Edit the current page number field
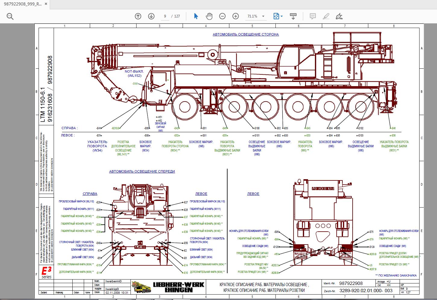Screen dimensions: 437x300 point(165,16)
